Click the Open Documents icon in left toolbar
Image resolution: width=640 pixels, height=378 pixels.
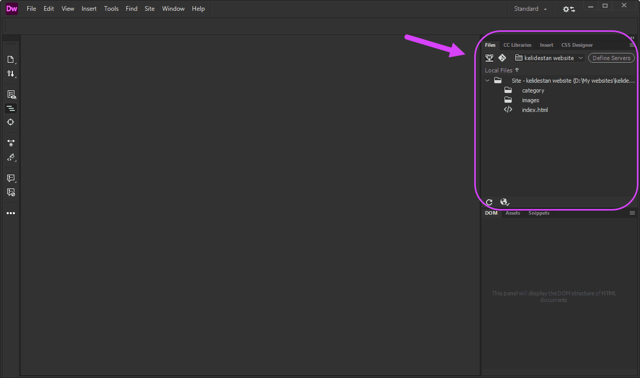pyautogui.click(x=10, y=59)
